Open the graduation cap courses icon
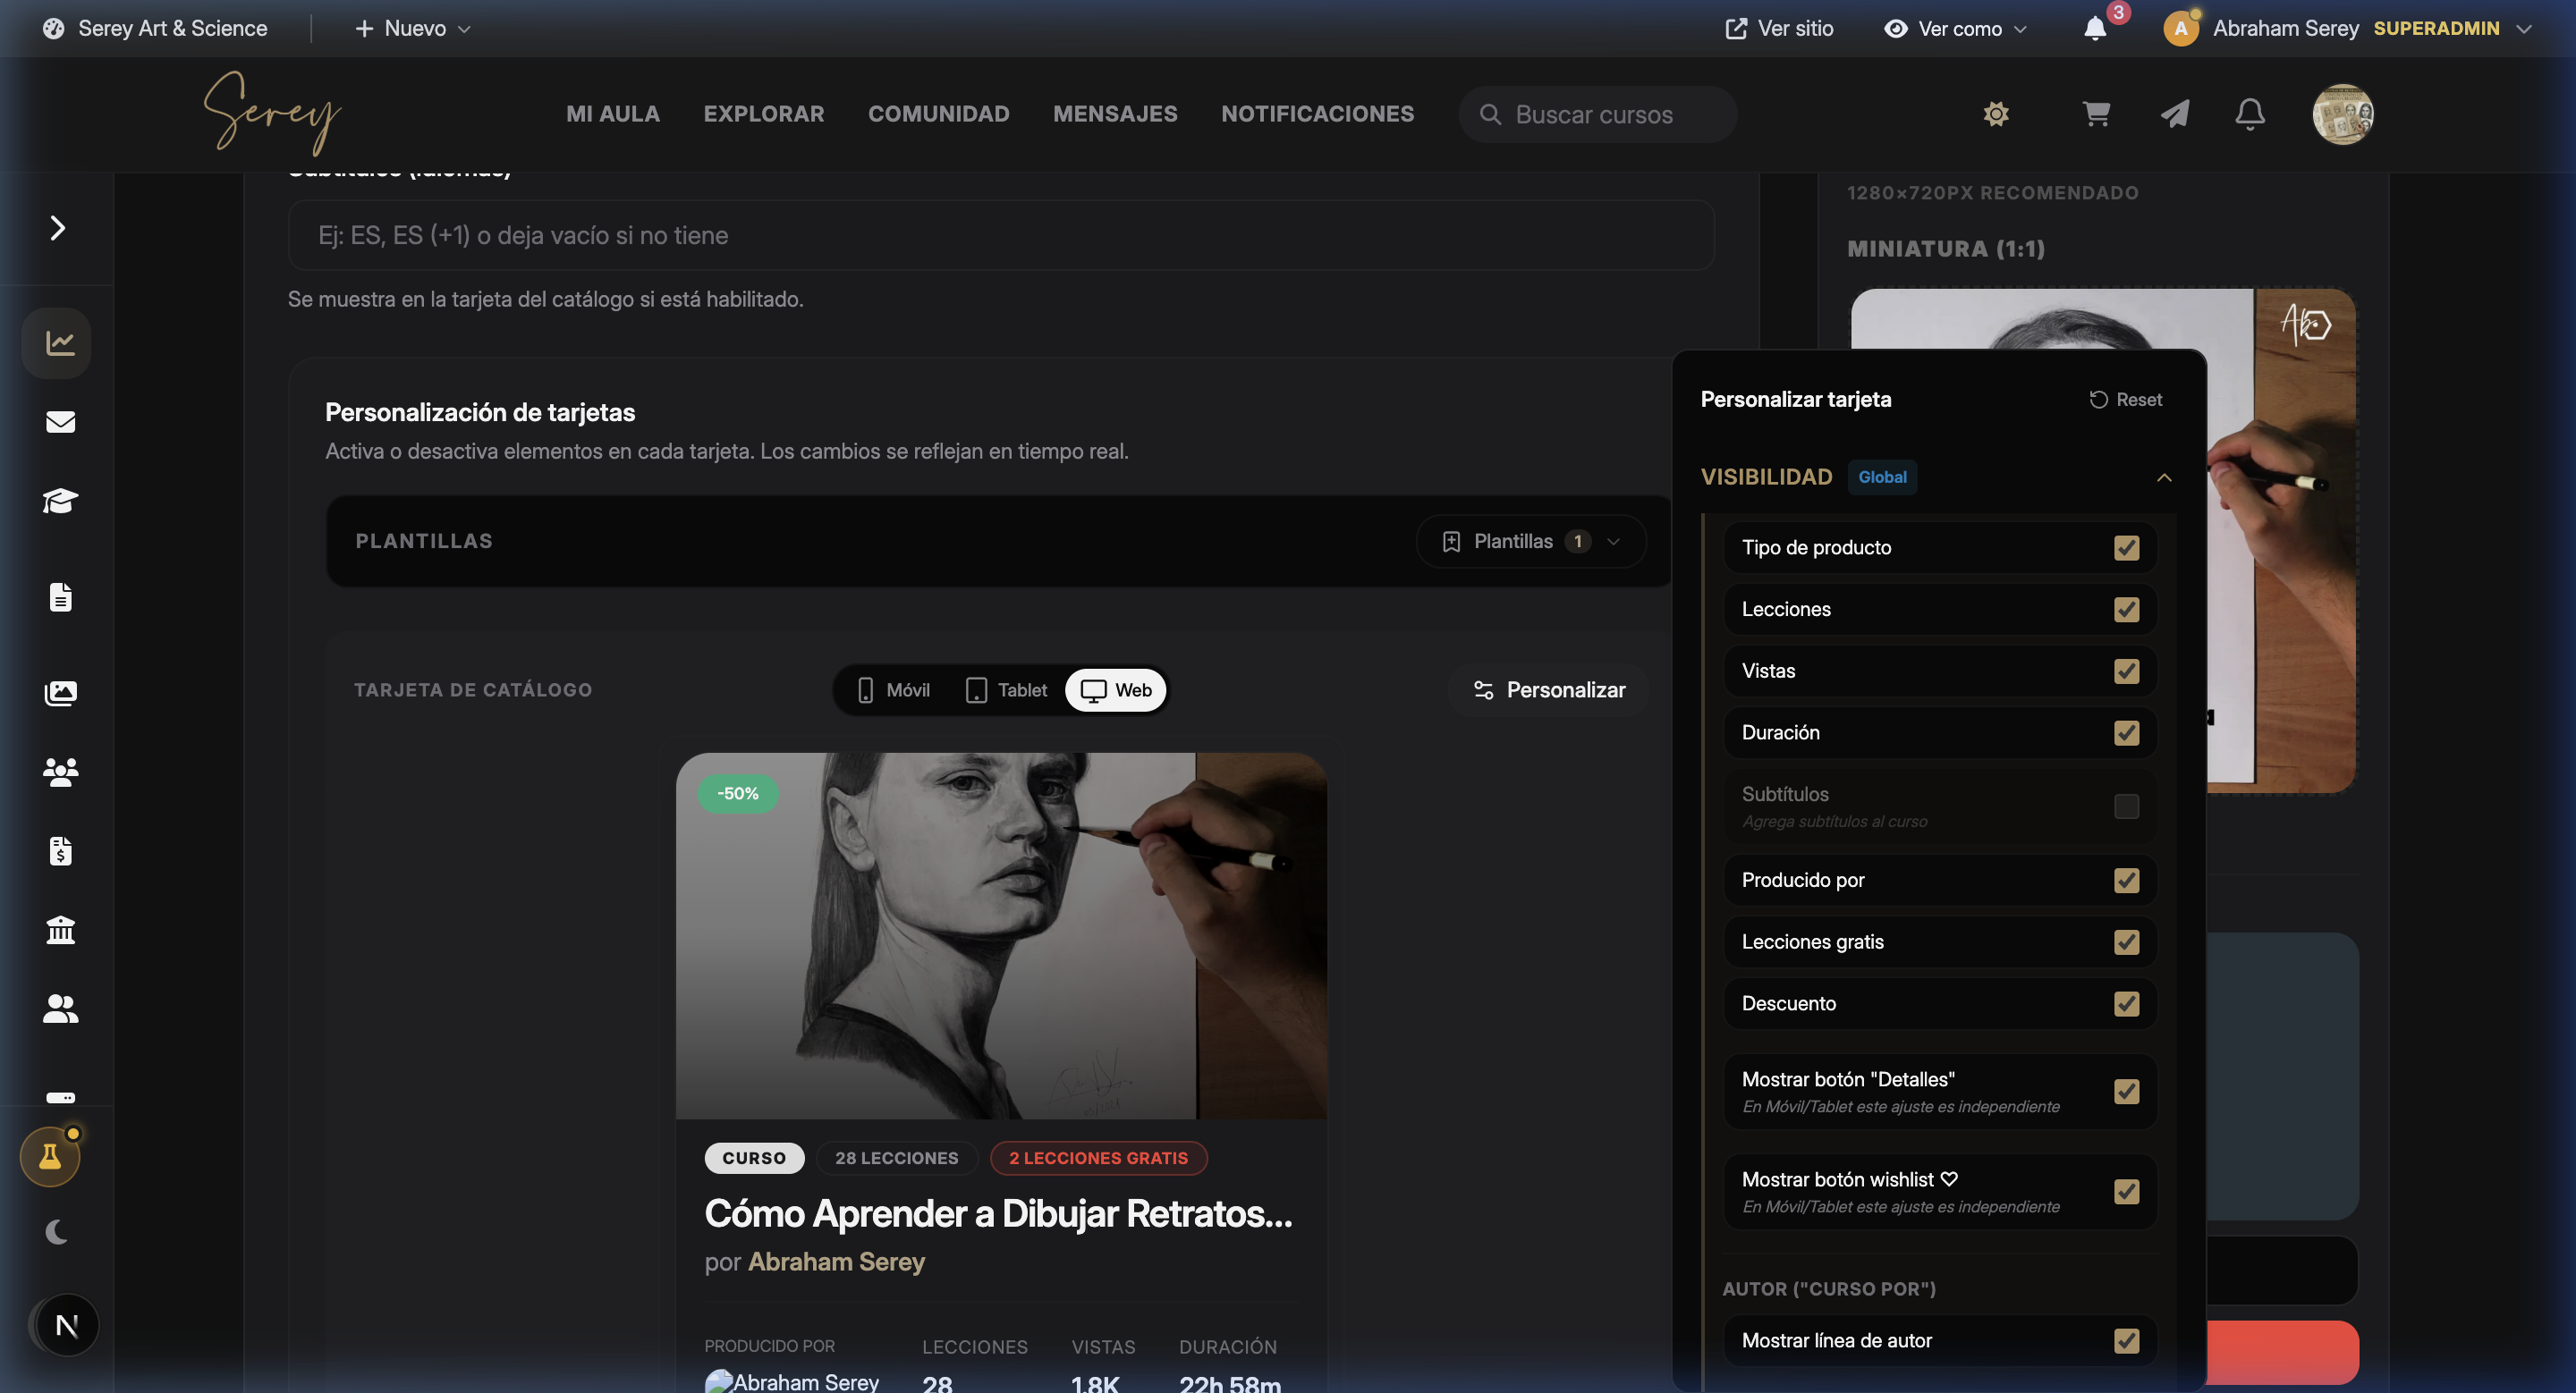Viewport: 2576px width, 1393px height. coord(60,501)
